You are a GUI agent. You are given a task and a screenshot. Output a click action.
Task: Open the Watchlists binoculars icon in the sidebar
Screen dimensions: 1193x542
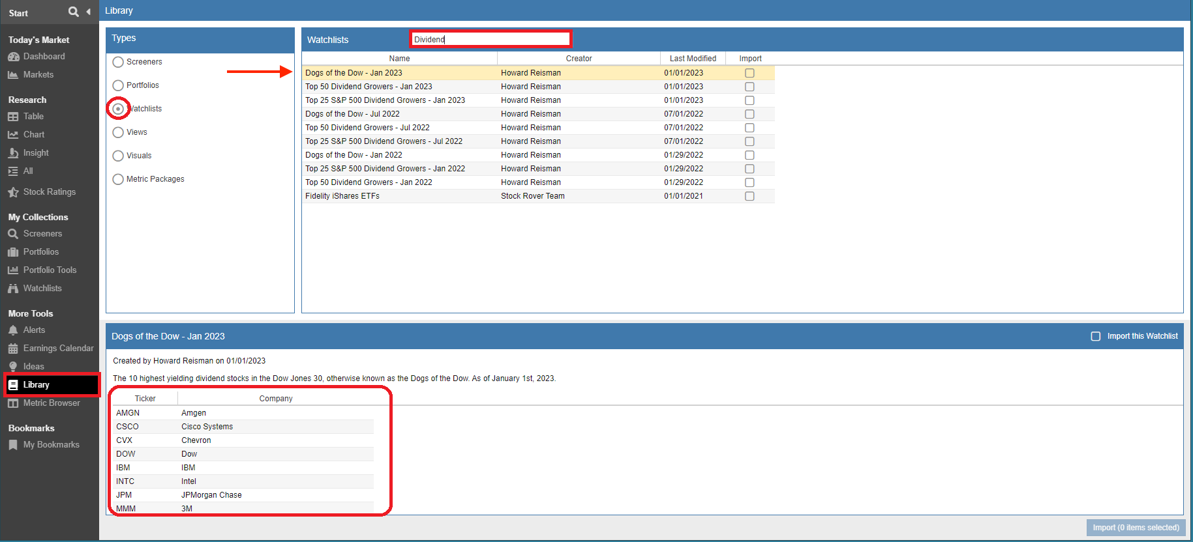coord(13,289)
